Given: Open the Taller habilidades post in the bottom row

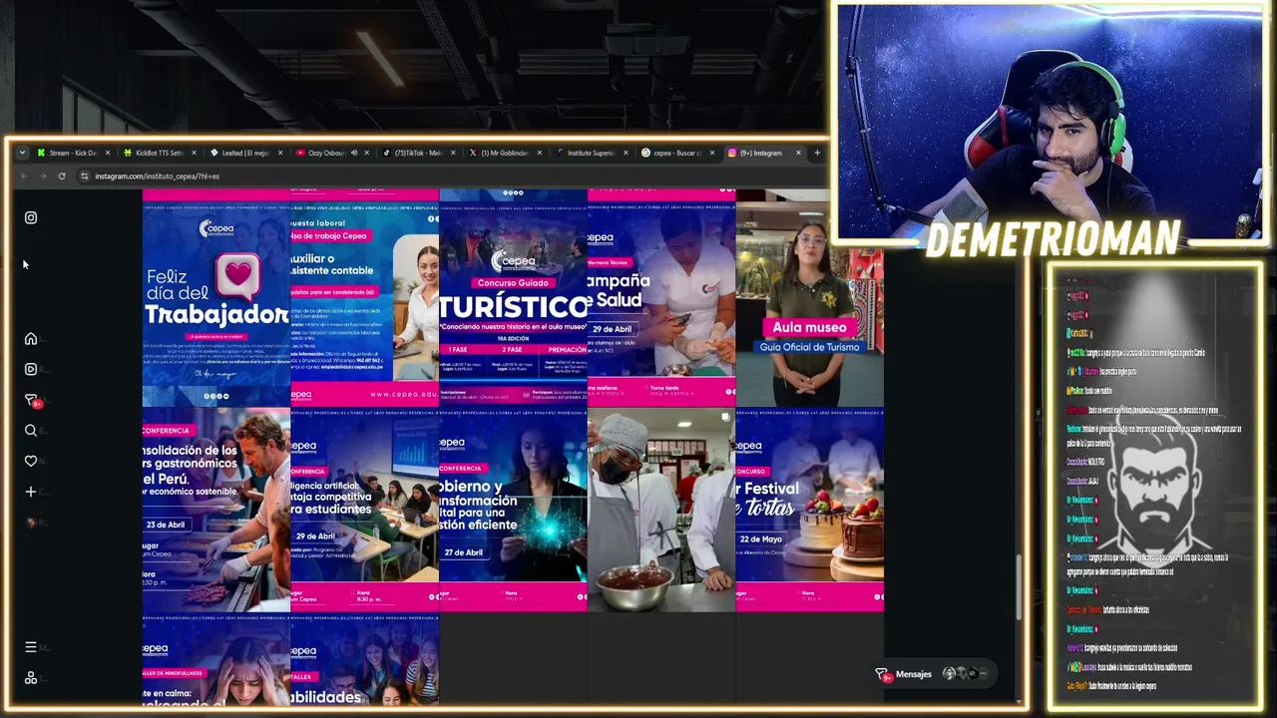Looking at the screenshot, I should tap(364, 659).
